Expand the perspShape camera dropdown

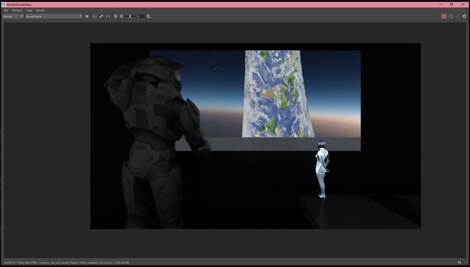click(53, 16)
